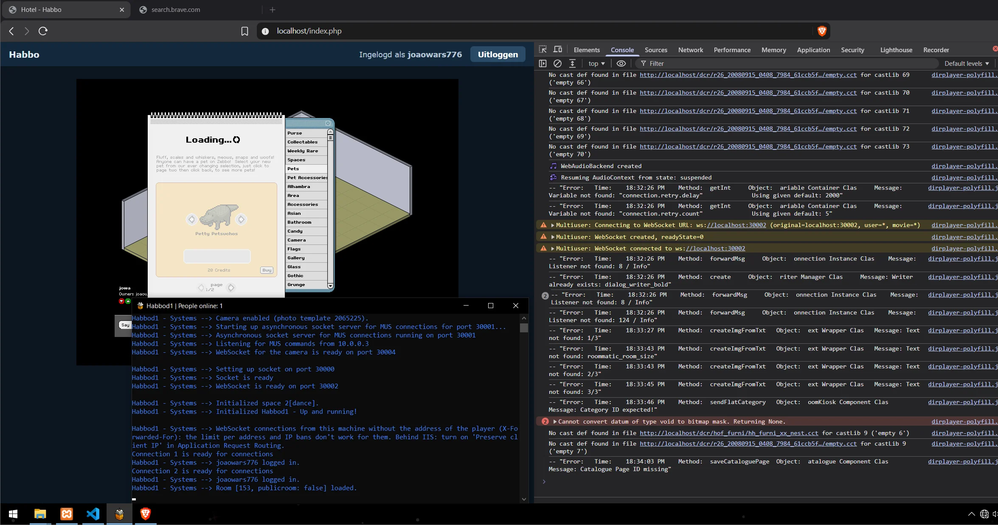Image resolution: width=998 pixels, height=525 pixels.
Task: Click the Say chat button
Action: [x=125, y=325]
